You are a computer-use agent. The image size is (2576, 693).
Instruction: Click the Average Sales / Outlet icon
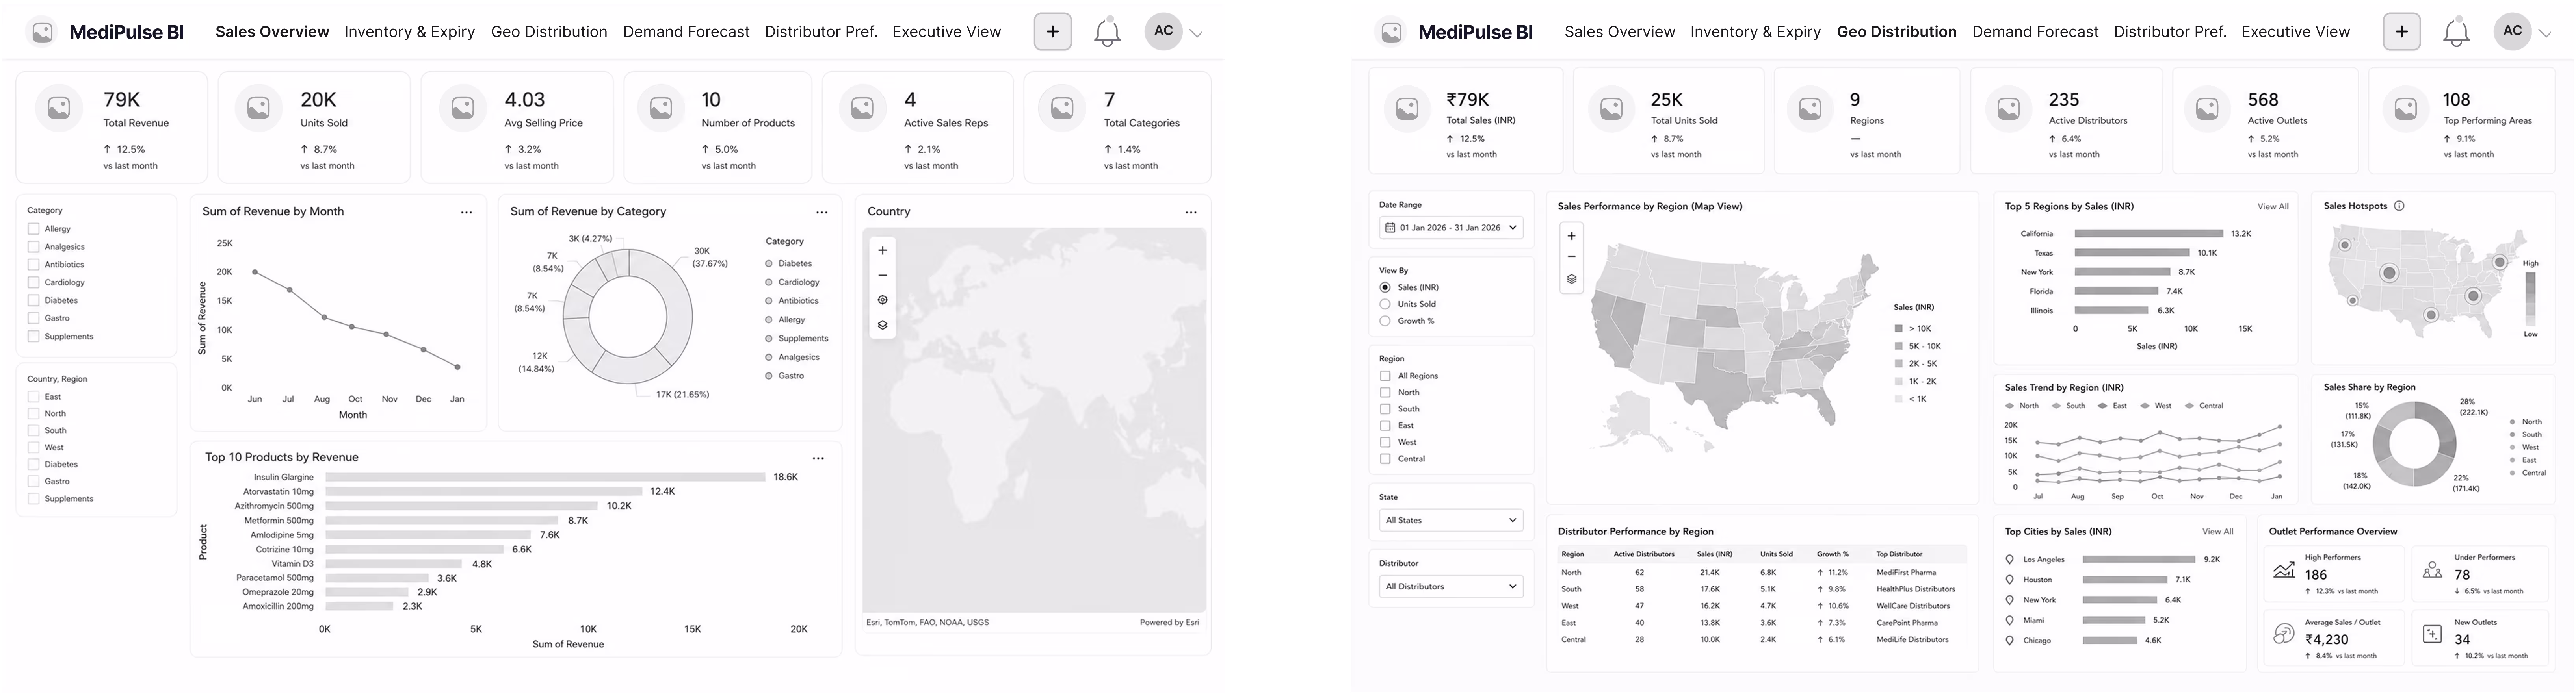click(2284, 633)
